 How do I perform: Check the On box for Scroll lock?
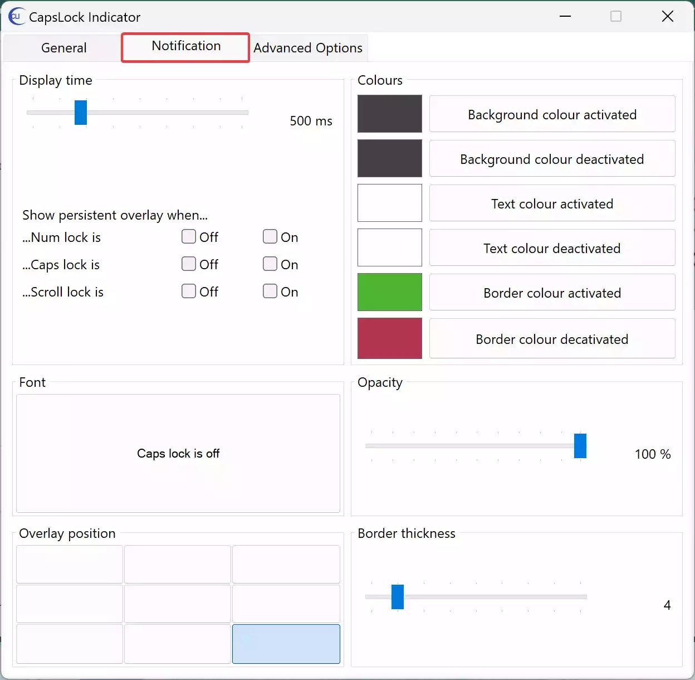click(x=270, y=291)
